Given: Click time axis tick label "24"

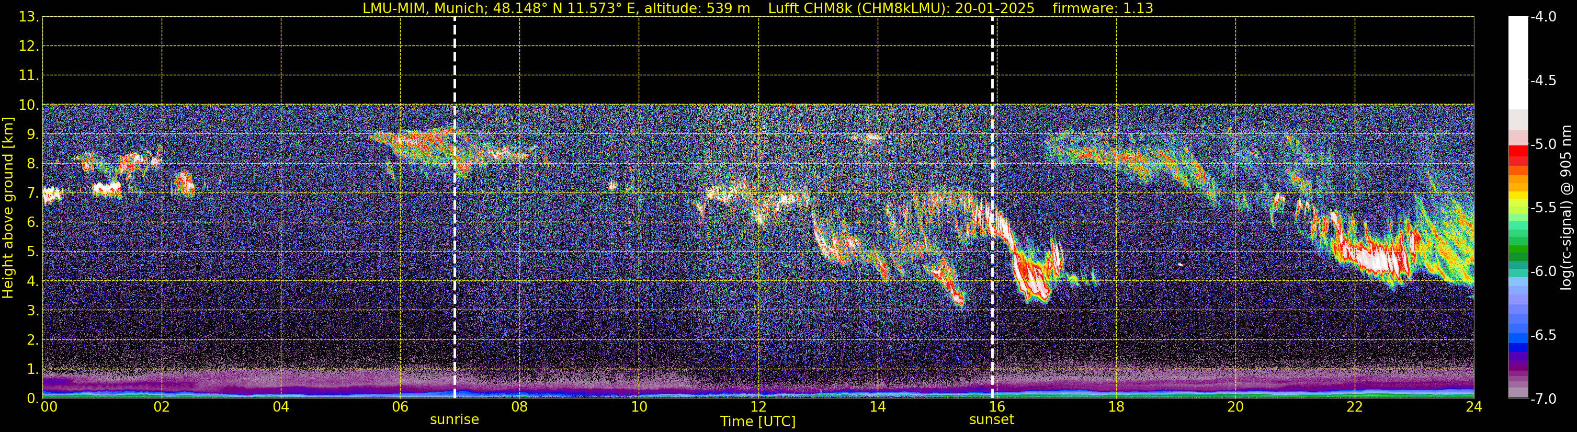Looking at the screenshot, I should tap(1474, 407).
